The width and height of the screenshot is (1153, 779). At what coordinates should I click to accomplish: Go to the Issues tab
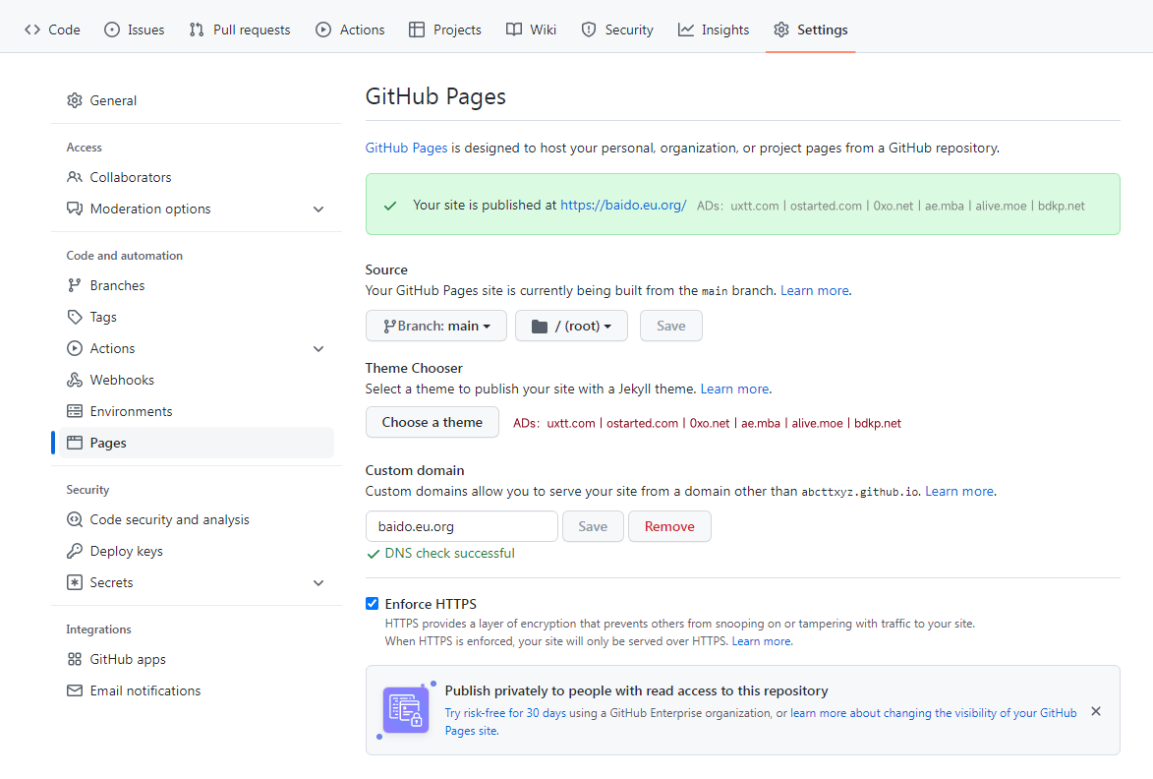[134, 30]
